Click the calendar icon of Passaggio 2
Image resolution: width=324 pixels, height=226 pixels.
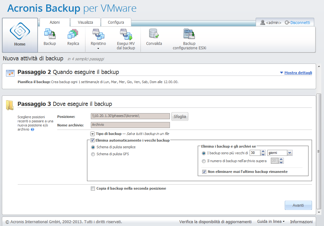click(10, 73)
